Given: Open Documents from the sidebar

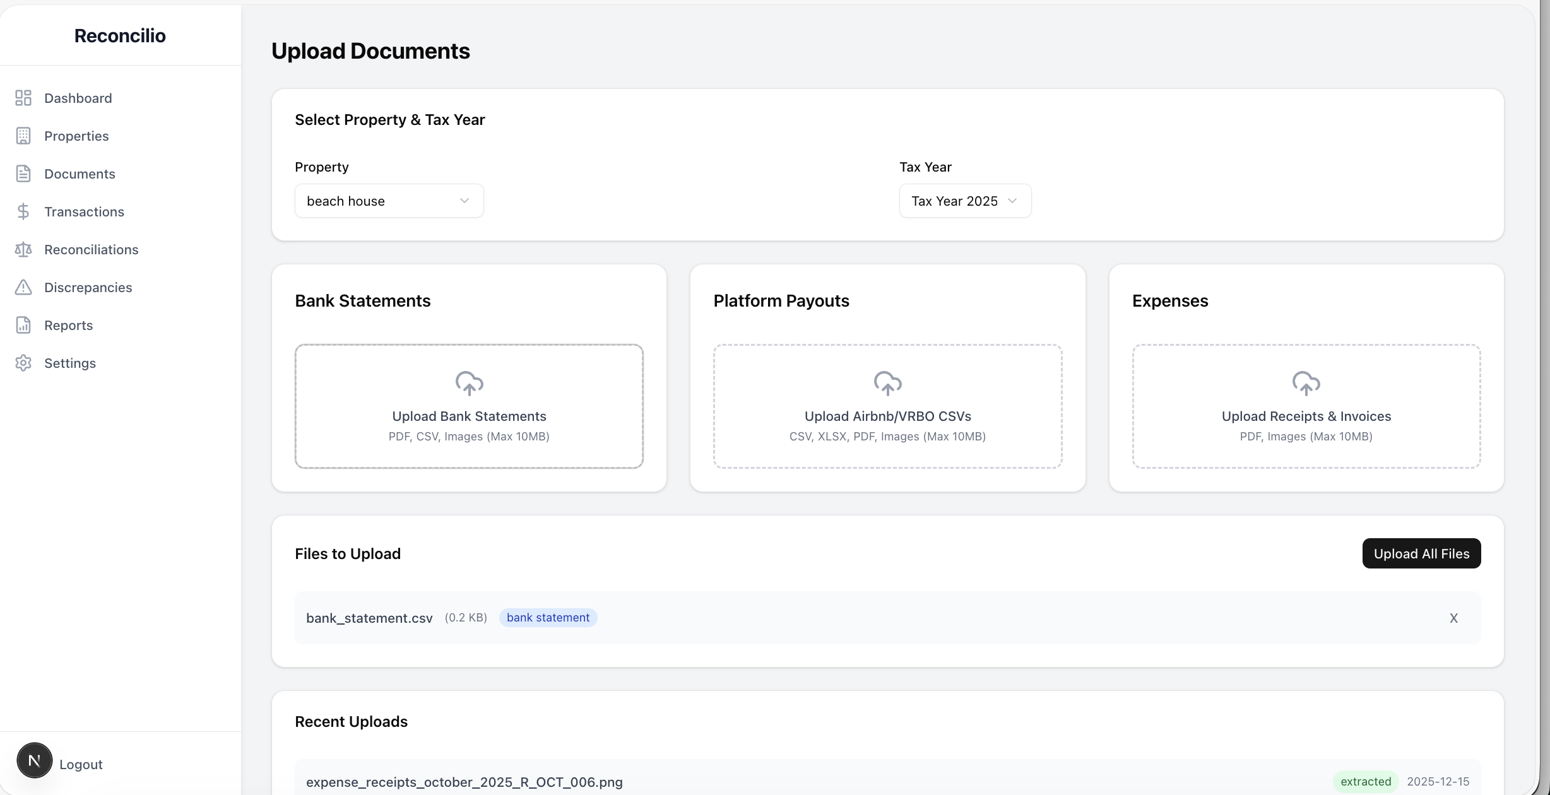Looking at the screenshot, I should click(80, 174).
